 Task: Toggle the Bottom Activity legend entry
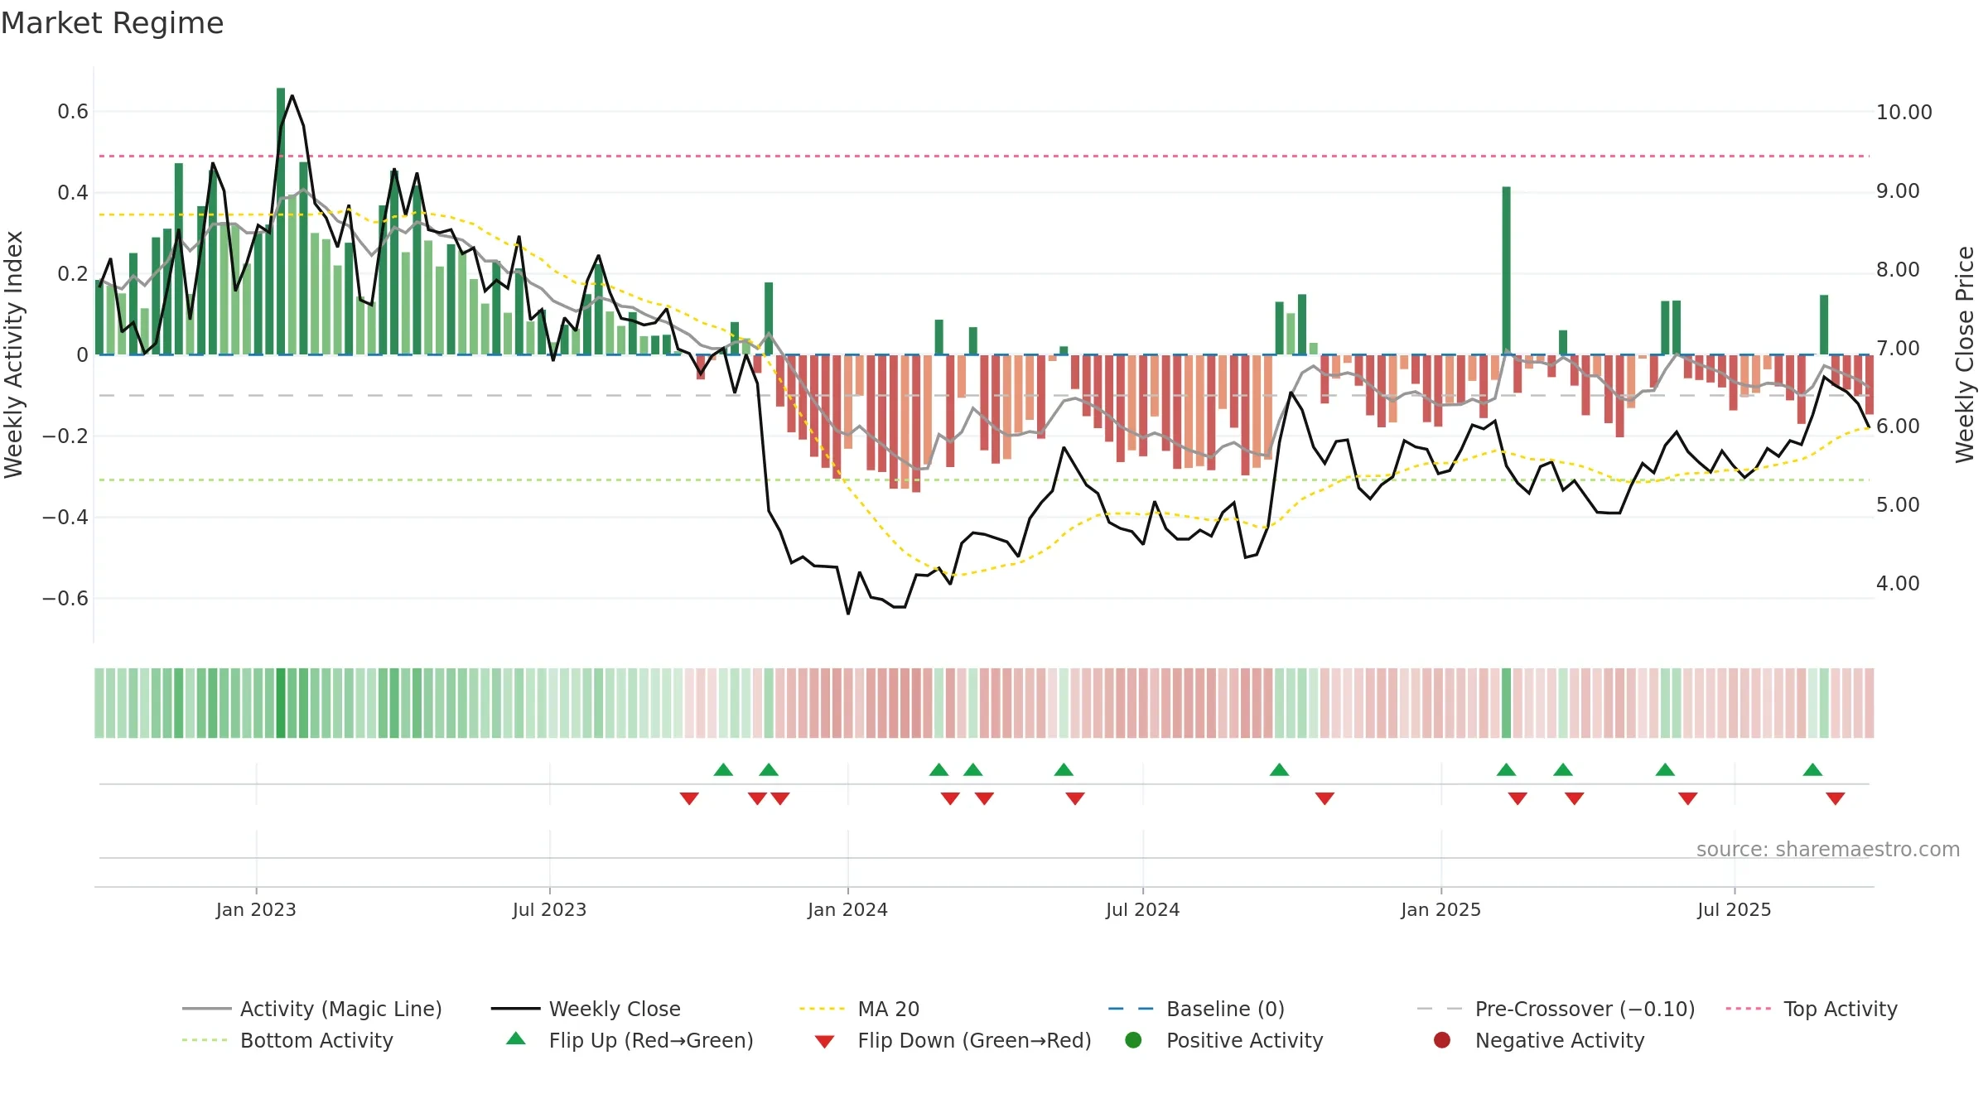pyautogui.click(x=287, y=1040)
